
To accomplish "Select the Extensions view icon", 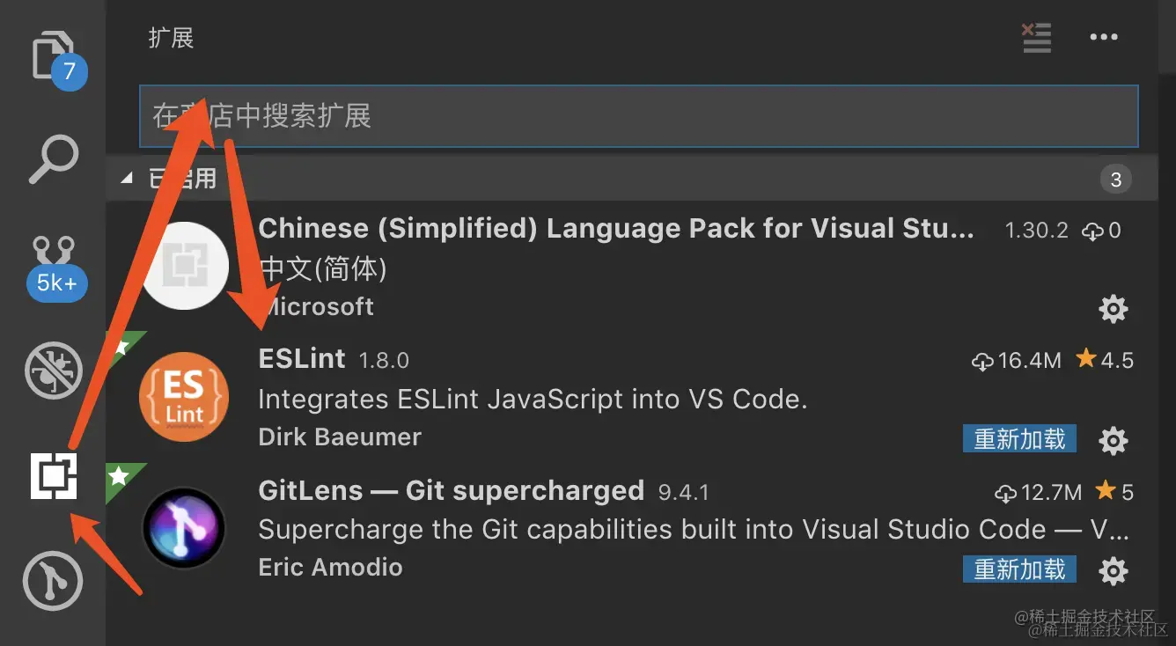I will (54, 476).
